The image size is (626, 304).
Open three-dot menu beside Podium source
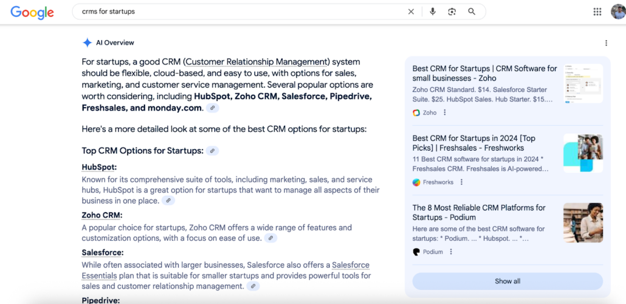click(x=451, y=252)
